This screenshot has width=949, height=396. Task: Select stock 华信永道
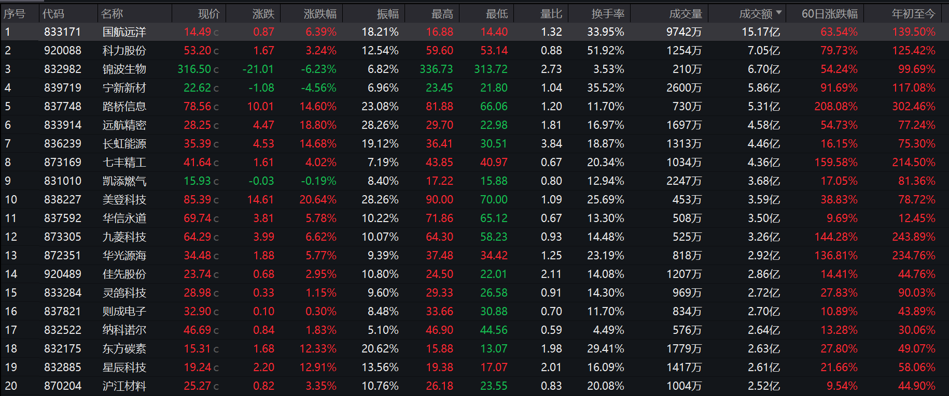124,218
